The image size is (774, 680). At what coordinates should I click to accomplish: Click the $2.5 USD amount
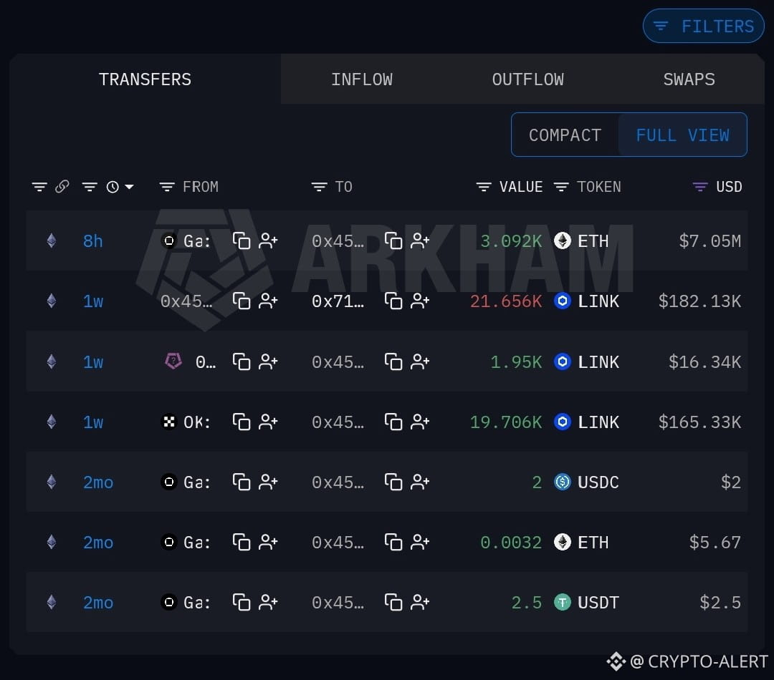720,603
